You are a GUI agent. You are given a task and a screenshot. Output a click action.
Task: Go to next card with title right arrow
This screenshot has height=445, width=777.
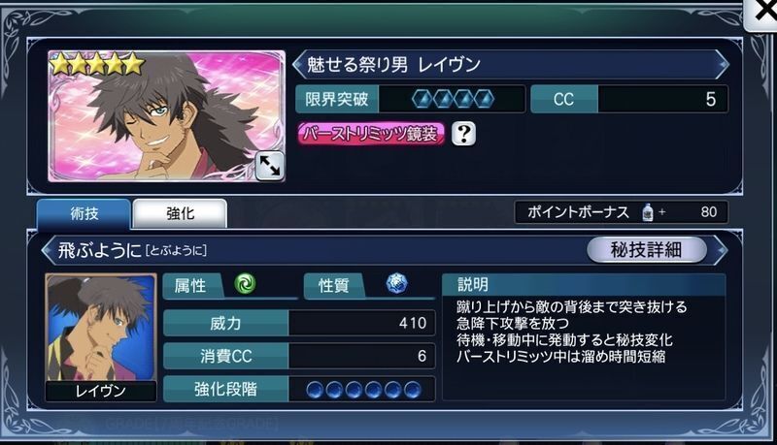click(x=723, y=64)
